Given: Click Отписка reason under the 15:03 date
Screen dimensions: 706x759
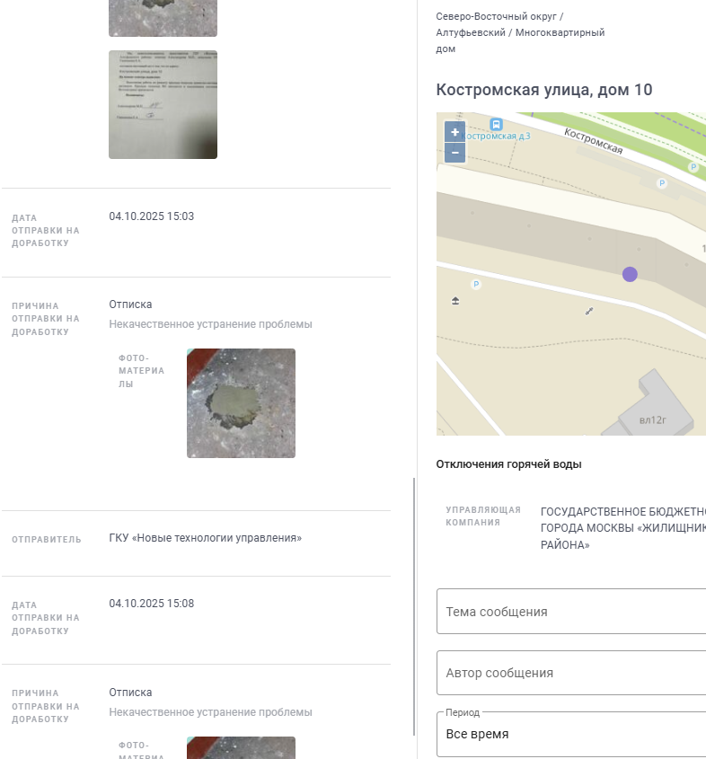Looking at the screenshot, I should click(x=130, y=304).
